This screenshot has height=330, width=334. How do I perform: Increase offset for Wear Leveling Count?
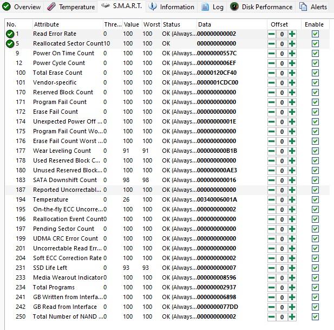click(x=292, y=151)
